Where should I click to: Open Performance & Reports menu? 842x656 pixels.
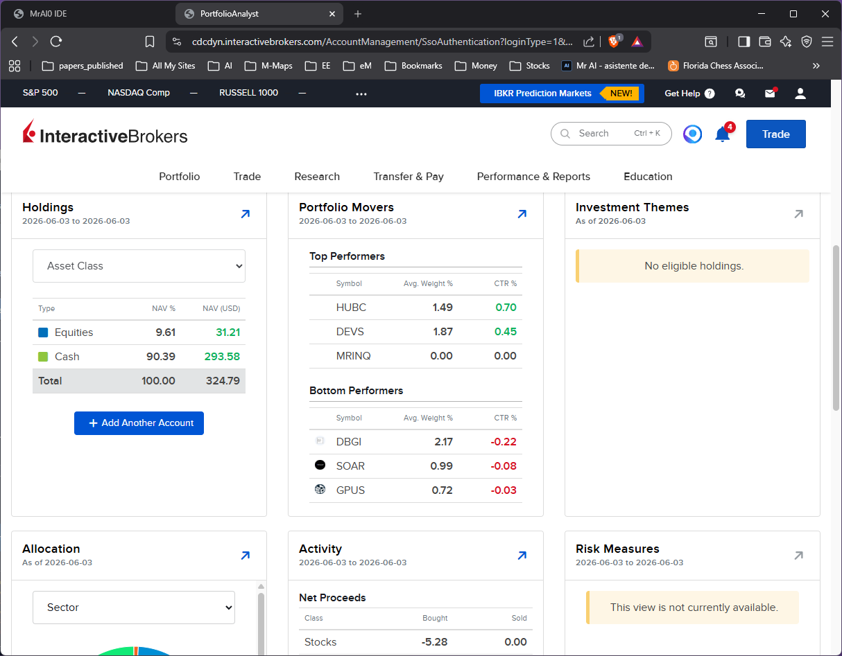[533, 177]
